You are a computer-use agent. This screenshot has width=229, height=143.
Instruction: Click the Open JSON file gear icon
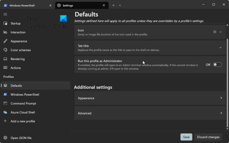click(5, 138)
